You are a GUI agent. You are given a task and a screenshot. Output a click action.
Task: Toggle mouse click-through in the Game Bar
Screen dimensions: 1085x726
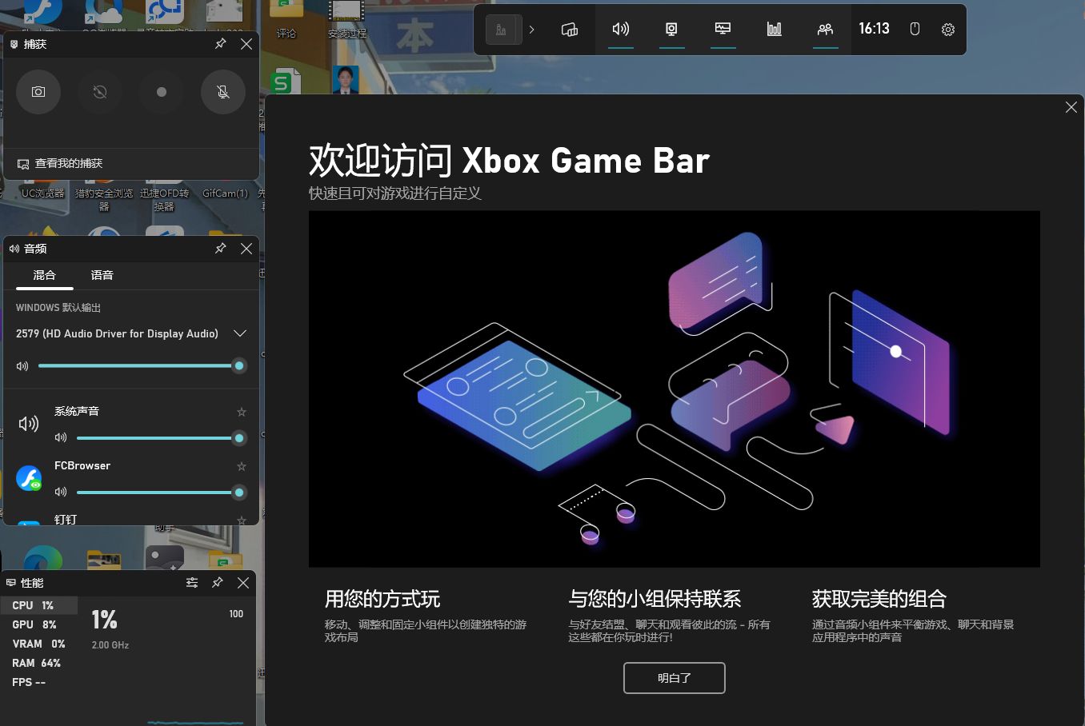click(915, 30)
